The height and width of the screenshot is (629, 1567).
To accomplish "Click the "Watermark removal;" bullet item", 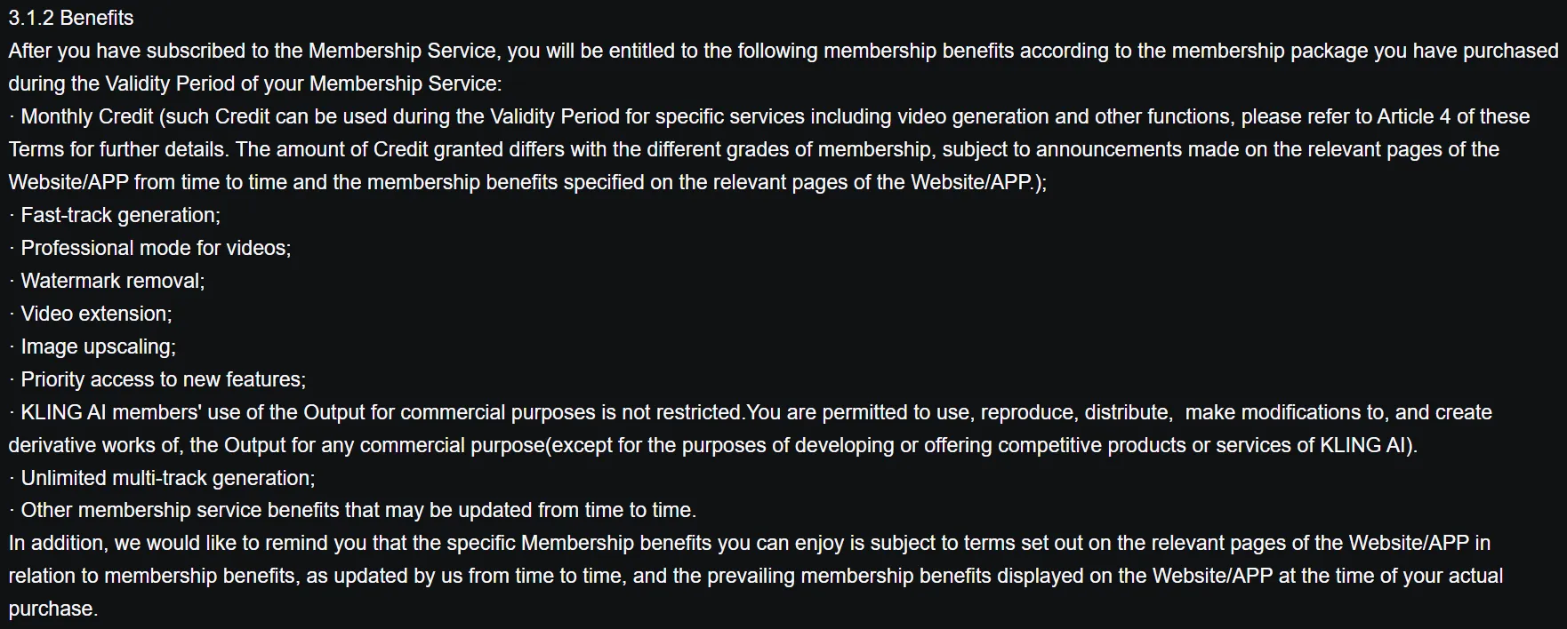I will coord(112,281).
